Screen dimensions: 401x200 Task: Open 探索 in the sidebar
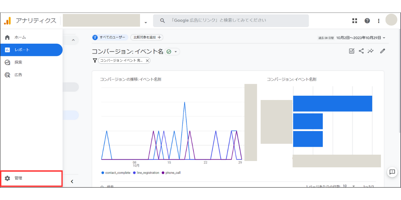(x=31, y=62)
